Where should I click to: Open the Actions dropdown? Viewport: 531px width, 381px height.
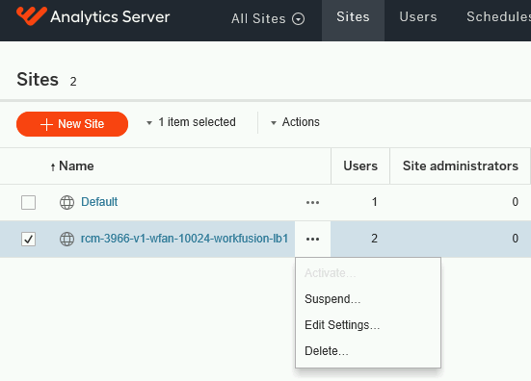pyautogui.click(x=295, y=122)
